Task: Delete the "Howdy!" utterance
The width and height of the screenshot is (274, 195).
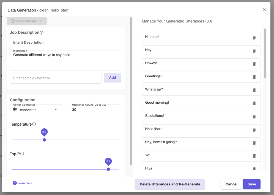Action: 254,64
